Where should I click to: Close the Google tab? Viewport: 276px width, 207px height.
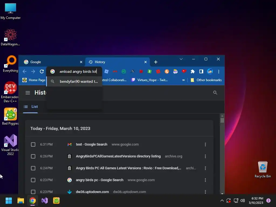(81, 62)
